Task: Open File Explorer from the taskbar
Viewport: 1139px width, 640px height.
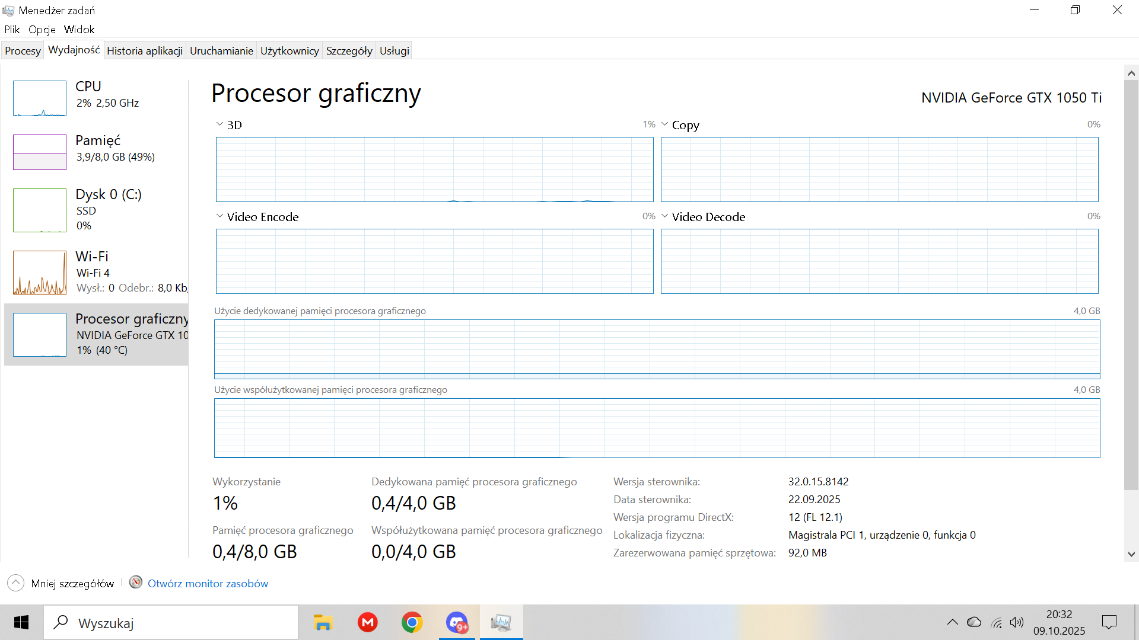Action: 323,623
